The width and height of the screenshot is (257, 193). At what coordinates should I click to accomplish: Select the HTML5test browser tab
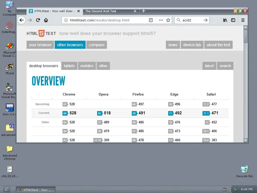(x=54, y=11)
